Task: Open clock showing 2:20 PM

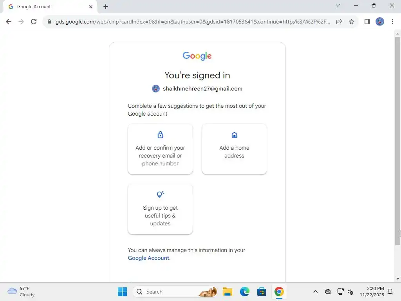Action: (x=372, y=292)
